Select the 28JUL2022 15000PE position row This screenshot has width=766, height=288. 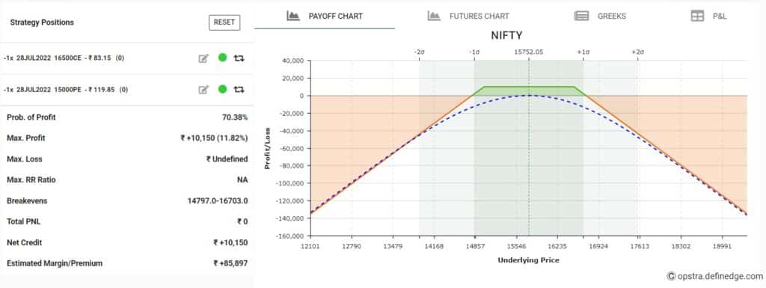126,89
